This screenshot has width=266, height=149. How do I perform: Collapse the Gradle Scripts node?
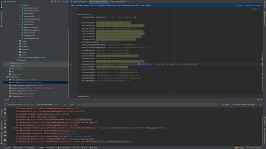[x=5, y=77]
